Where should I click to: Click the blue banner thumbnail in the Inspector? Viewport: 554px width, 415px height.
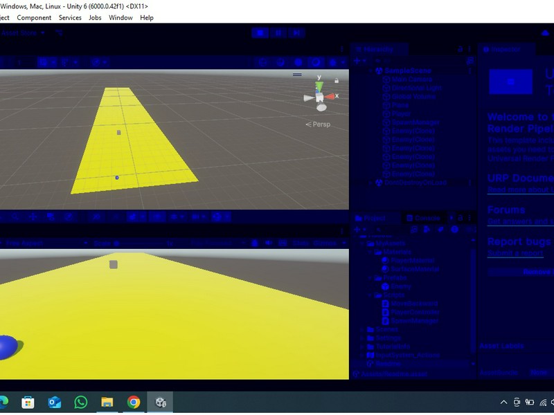[x=510, y=81]
